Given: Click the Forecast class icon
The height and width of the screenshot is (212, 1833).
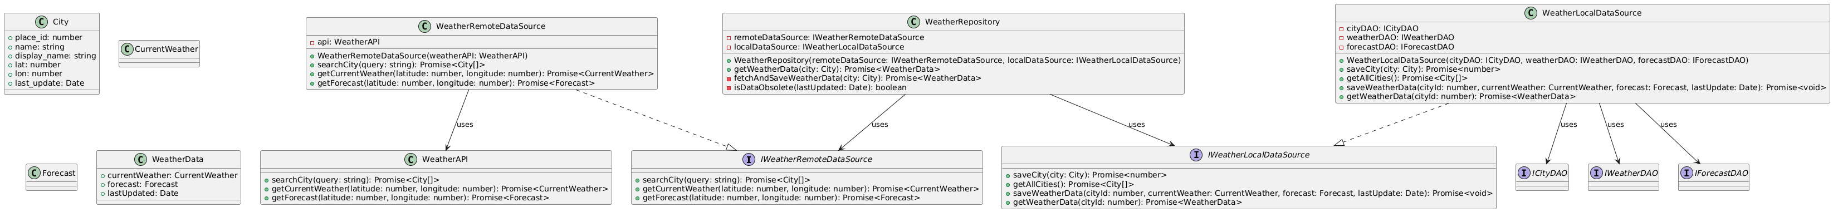Looking at the screenshot, I should click(34, 173).
